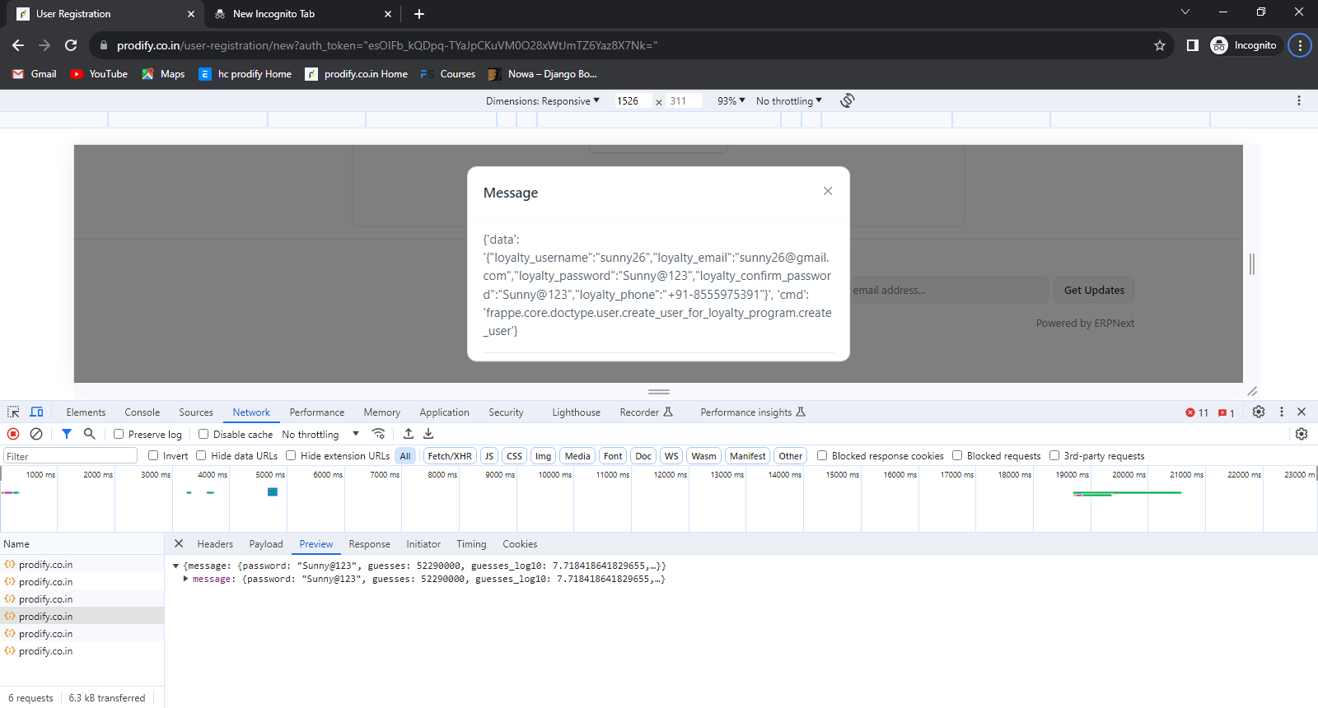Open the Sources tab
This screenshot has height=708, width=1318.
(196, 412)
